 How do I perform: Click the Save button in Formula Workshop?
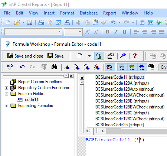[x=56, y=56]
